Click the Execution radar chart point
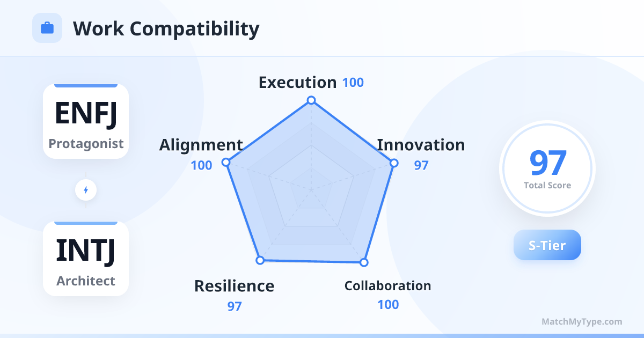 (311, 100)
